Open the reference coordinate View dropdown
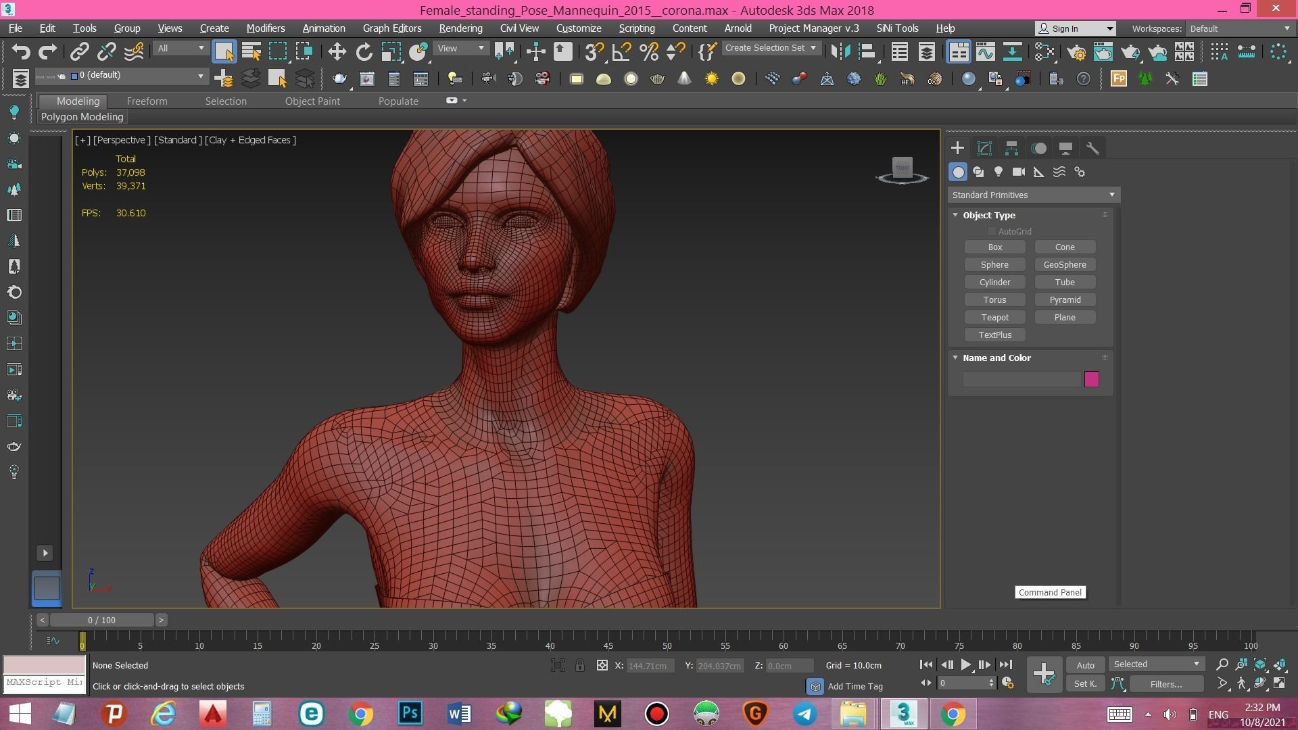The image size is (1298, 730). (x=461, y=48)
